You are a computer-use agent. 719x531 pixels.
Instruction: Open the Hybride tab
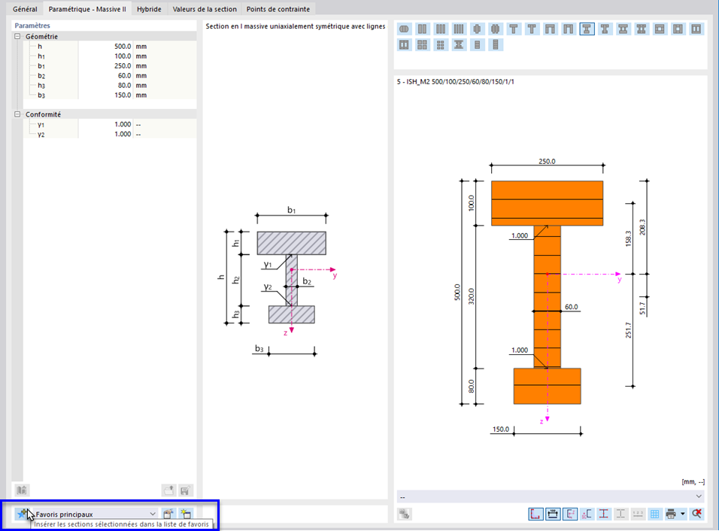[x=149, y=9]
